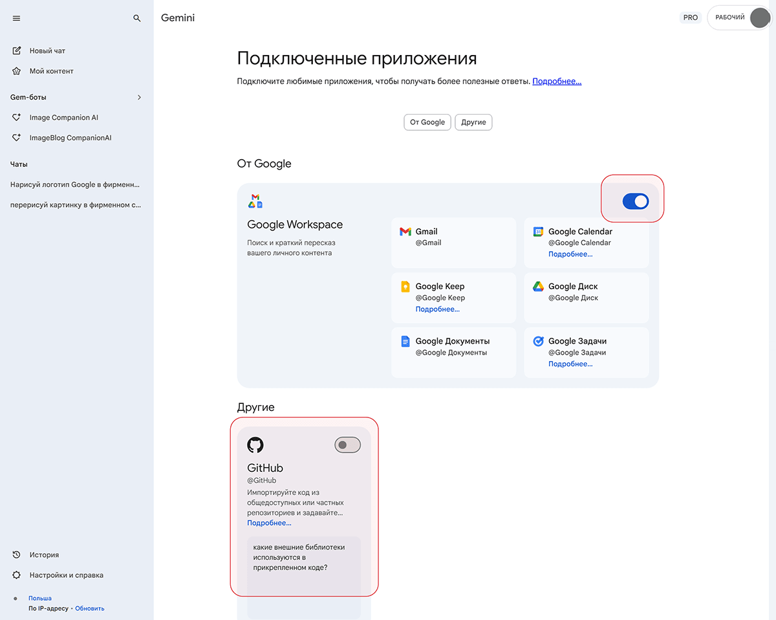Open История at the sidebar bottom
776x620 pixels.
click(45, 555)
